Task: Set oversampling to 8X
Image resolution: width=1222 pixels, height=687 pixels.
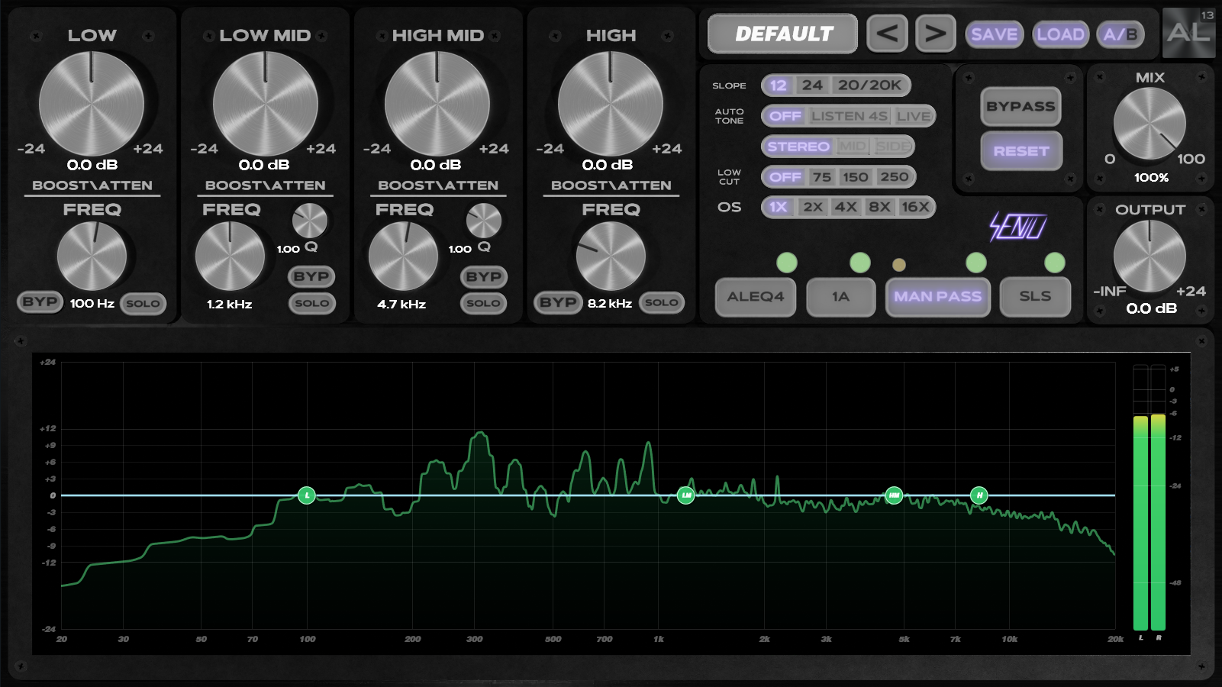Action: (879, 207)
